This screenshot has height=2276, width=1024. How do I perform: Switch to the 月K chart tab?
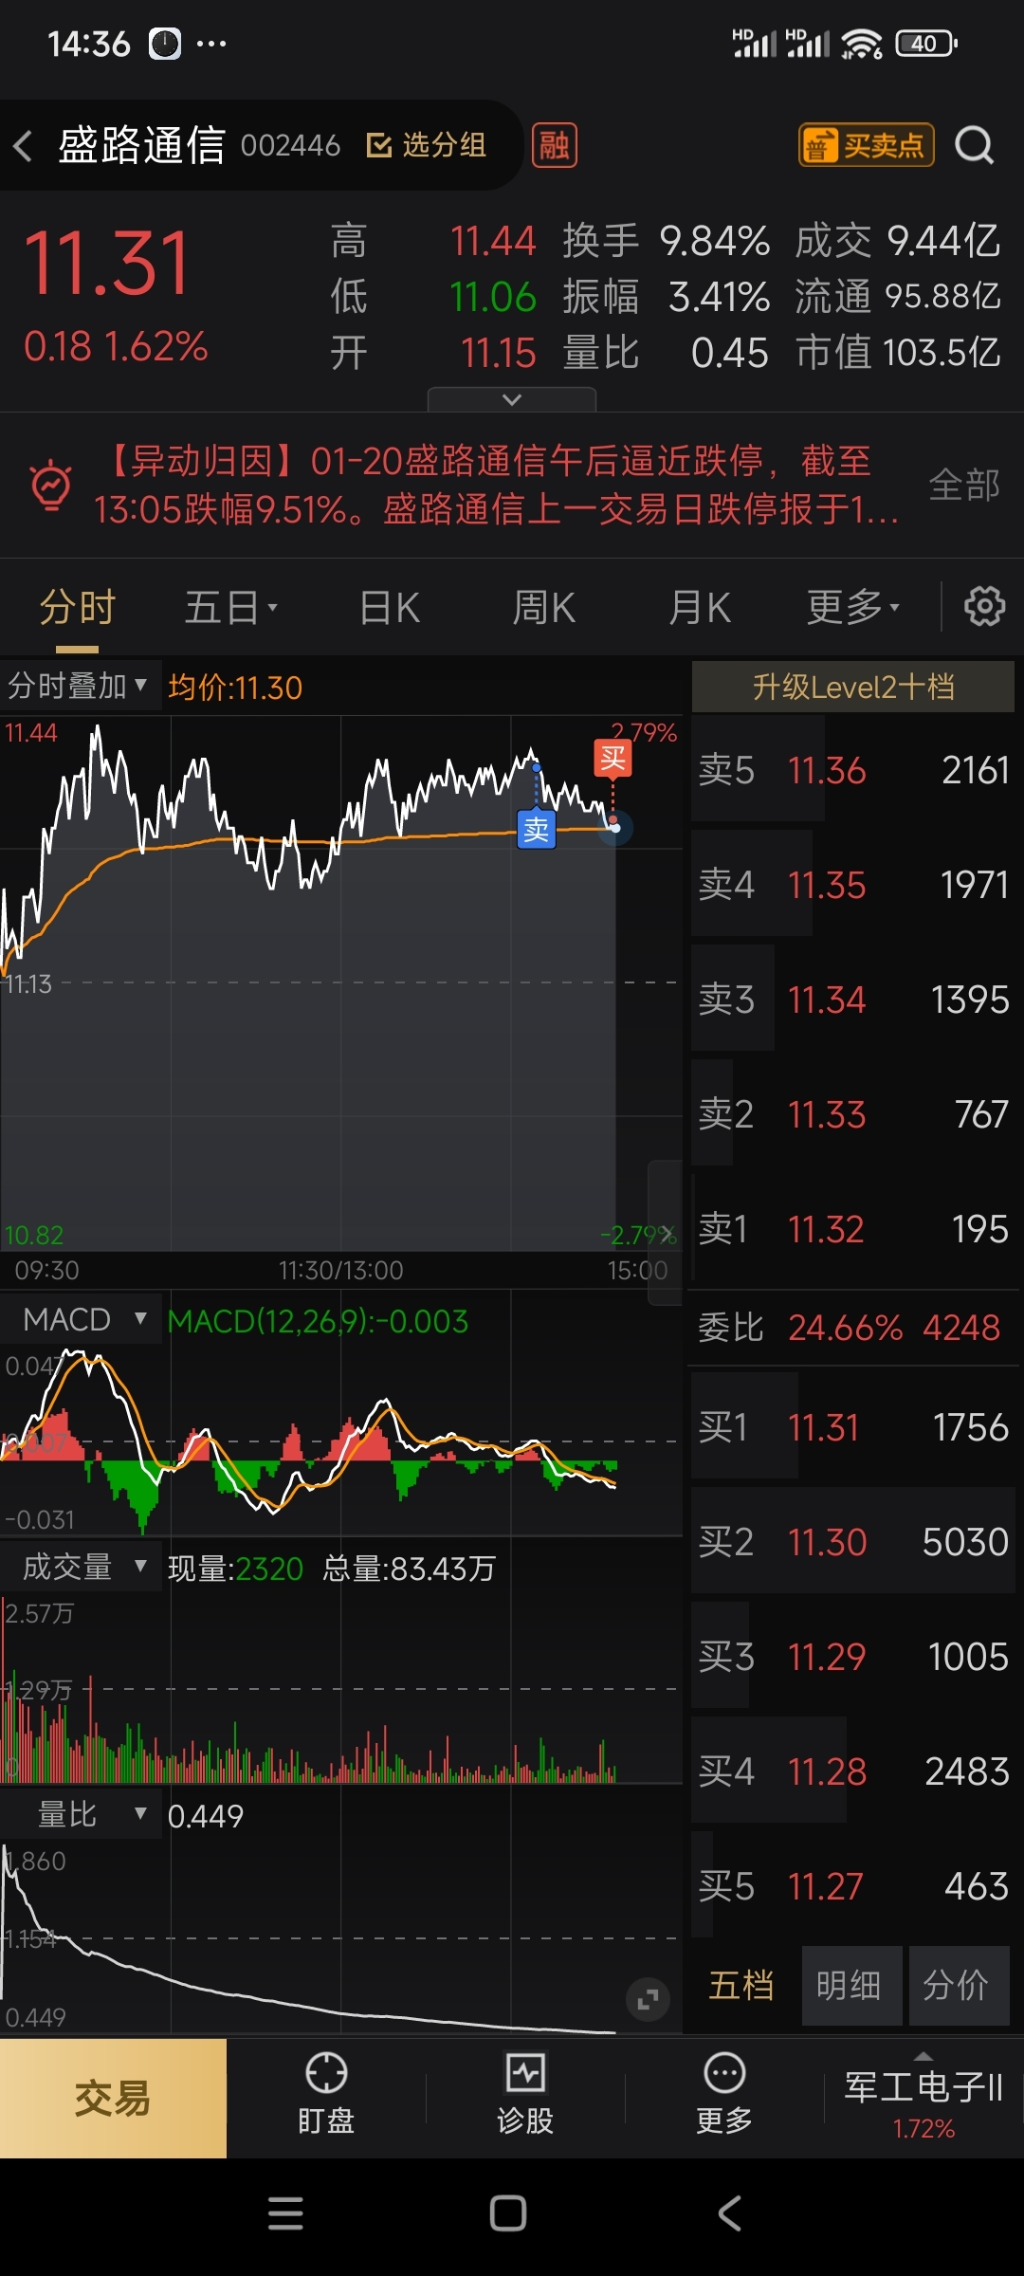point(700,607)
